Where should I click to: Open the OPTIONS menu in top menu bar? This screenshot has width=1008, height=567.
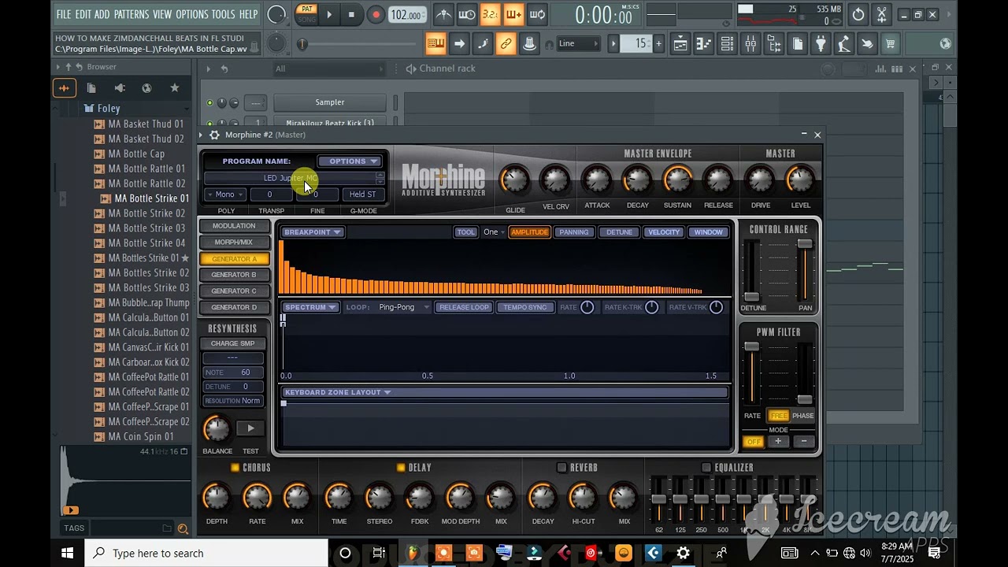tap(192, 14)
